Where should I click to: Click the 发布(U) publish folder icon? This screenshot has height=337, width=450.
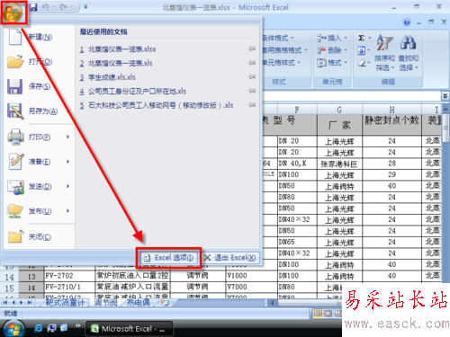click(15, 211)
